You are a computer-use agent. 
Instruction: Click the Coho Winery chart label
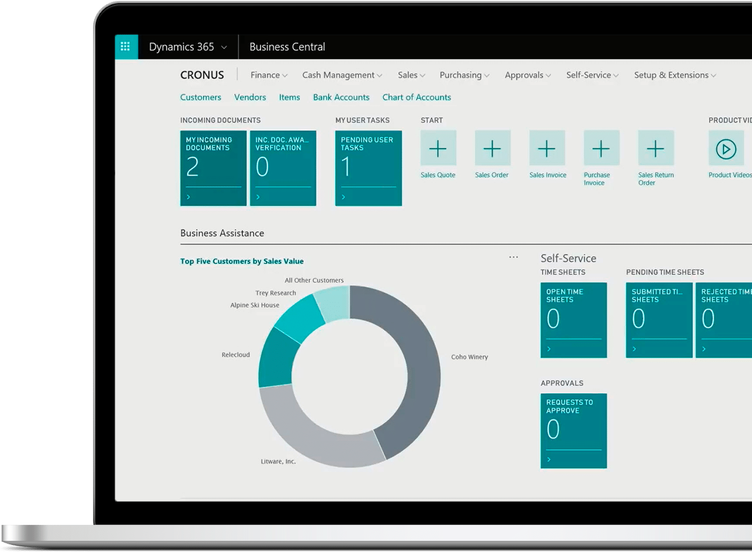click(x=470, y=357)
